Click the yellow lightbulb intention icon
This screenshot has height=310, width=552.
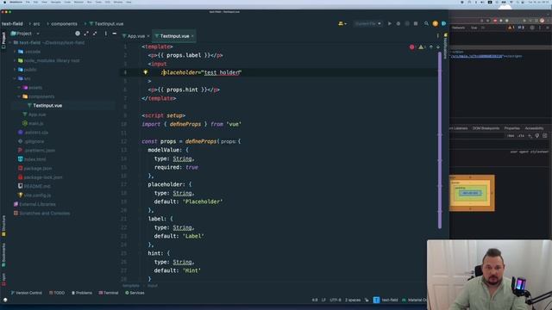pyautogui.click(x=146, y=72)
